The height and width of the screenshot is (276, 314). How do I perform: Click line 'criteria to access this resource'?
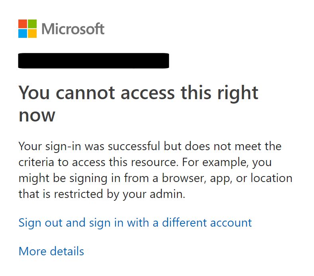point(98,162)
